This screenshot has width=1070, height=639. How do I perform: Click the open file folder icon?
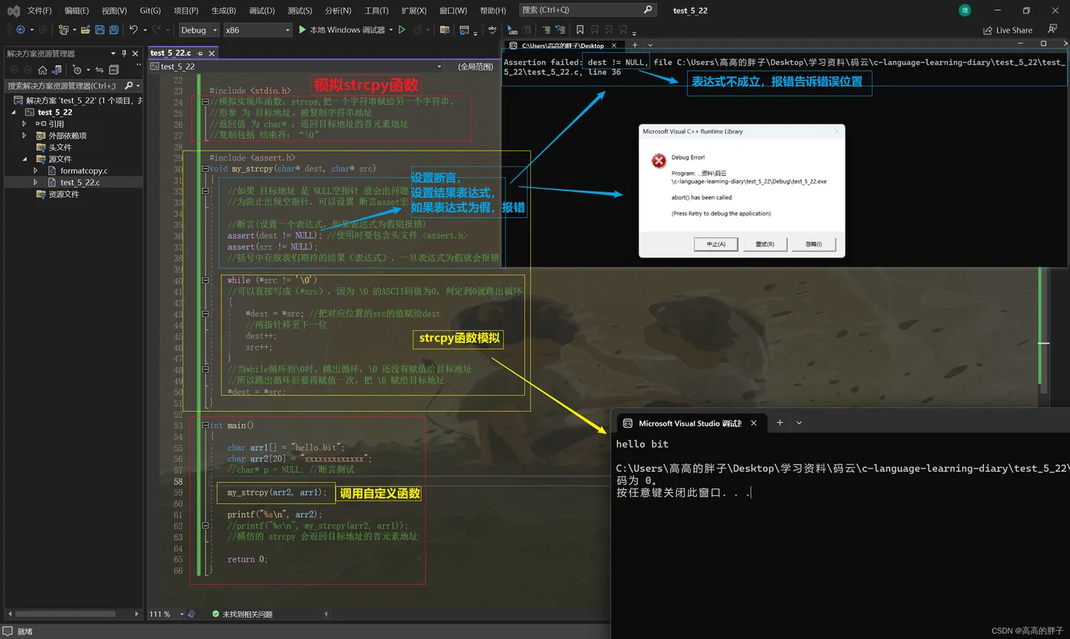86,30
